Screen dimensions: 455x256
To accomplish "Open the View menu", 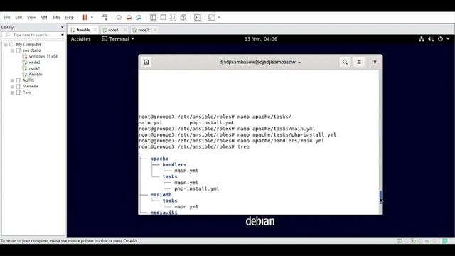I will [31, 17].
